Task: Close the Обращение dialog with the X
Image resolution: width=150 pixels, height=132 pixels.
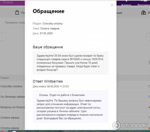Action: (x=112, y=5)
